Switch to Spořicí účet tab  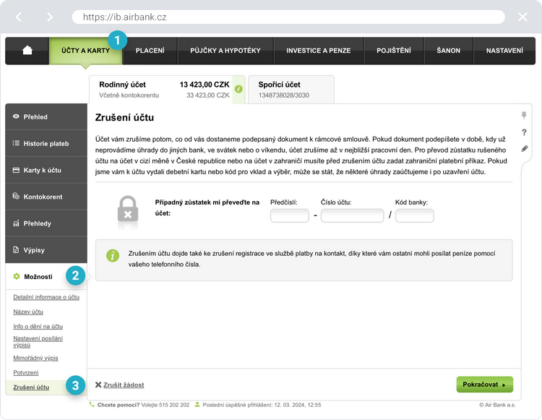289,89
